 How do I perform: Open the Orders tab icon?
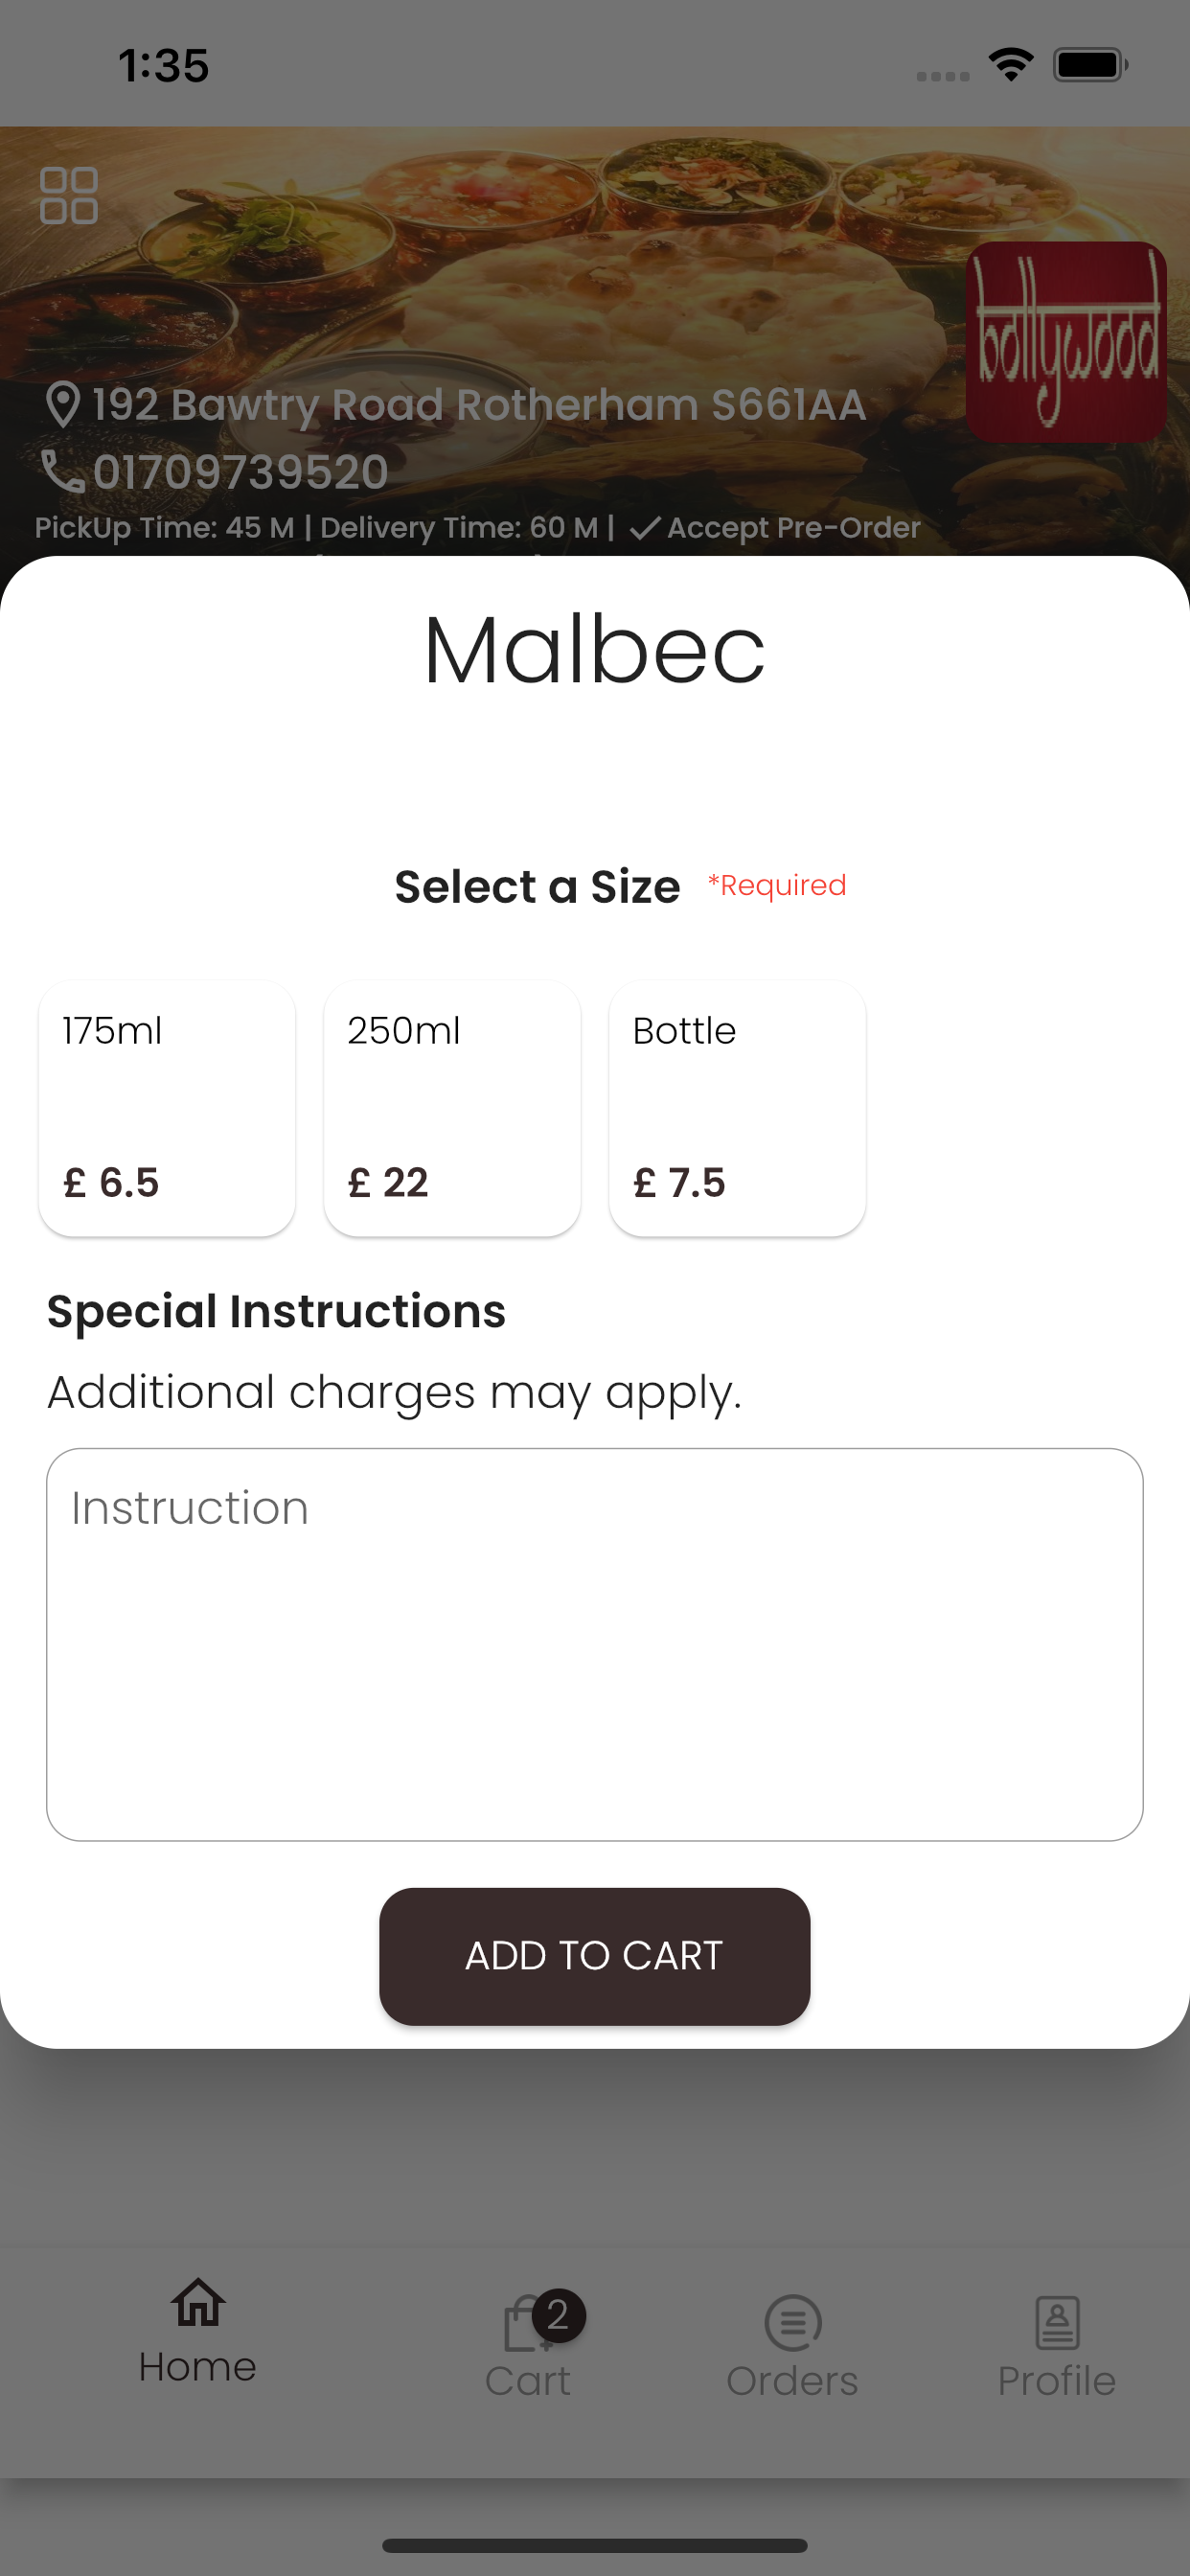coord(793,2322)
